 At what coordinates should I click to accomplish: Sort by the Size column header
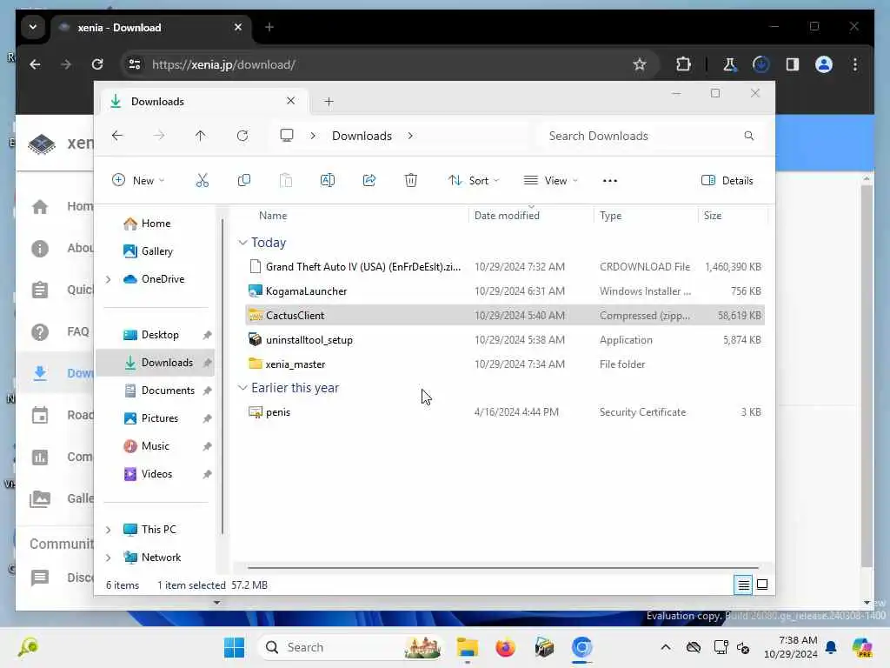[713, 216]
